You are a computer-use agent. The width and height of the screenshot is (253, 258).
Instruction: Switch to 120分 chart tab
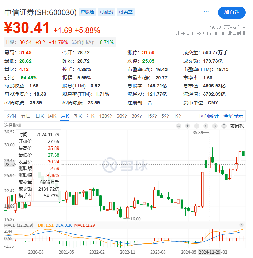(105, 116)
